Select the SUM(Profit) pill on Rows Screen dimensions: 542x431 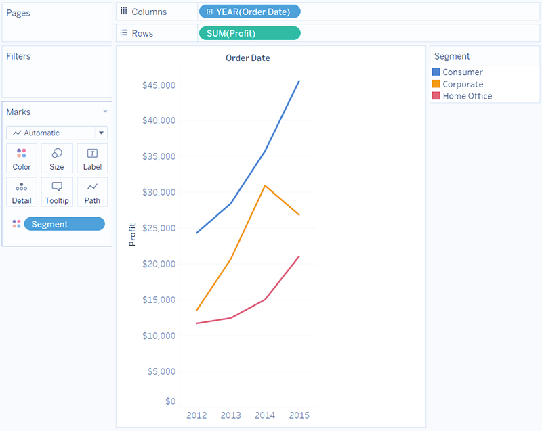249,33
